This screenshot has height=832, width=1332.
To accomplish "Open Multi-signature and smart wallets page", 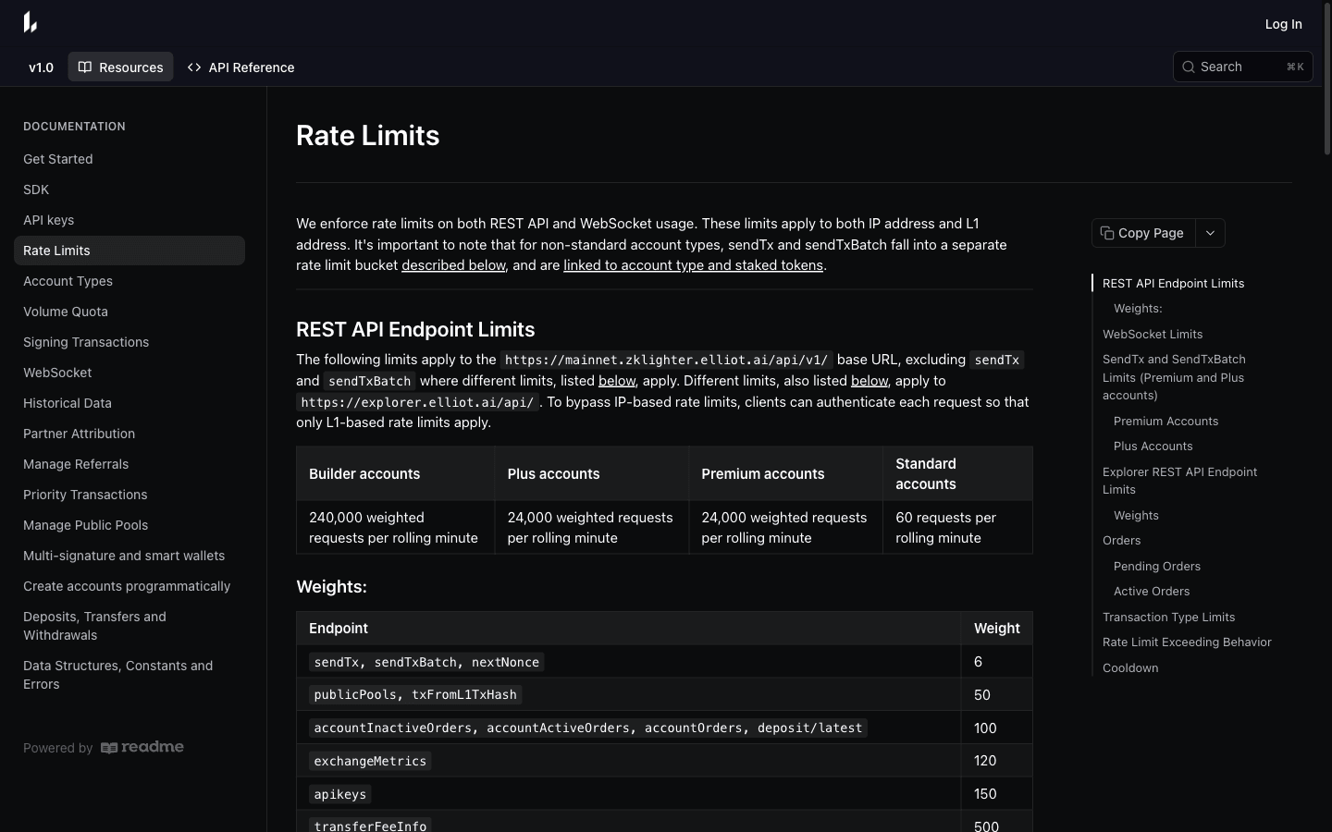I will (129, 556).
